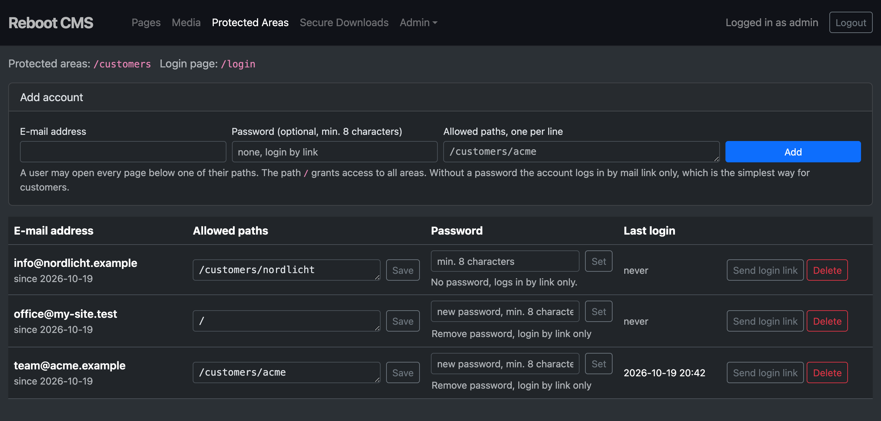Edit allowed paths for info@nordlicht.example

(287, 270)
